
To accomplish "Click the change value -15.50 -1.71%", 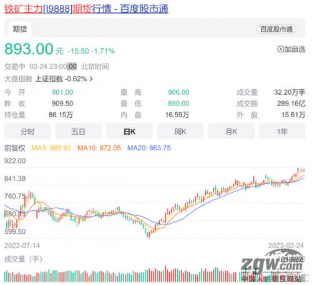I will tap(91, 51).
